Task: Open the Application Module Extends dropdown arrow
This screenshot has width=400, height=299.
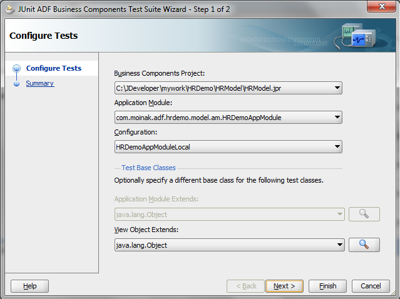Action: click(340, 215)
